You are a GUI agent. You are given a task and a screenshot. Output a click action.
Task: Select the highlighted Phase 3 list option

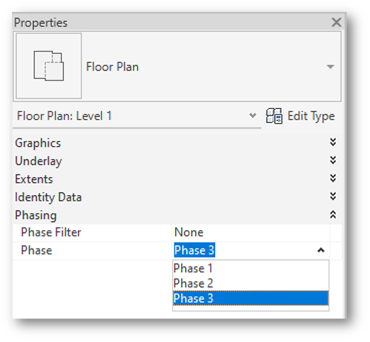193,298
